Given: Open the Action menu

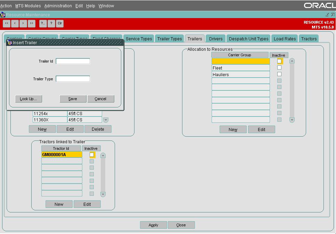Looking at the screenshot, I should pos(6,6).
